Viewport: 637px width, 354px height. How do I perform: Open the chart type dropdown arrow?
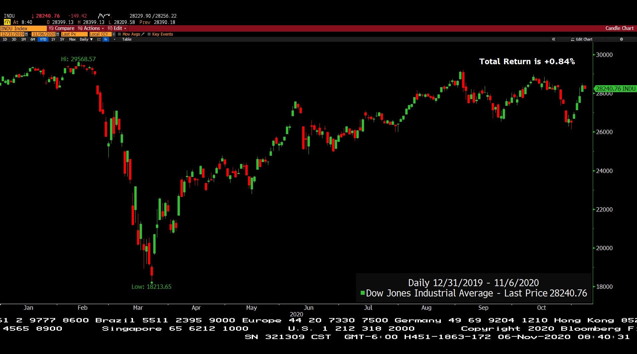coord(114,39)
